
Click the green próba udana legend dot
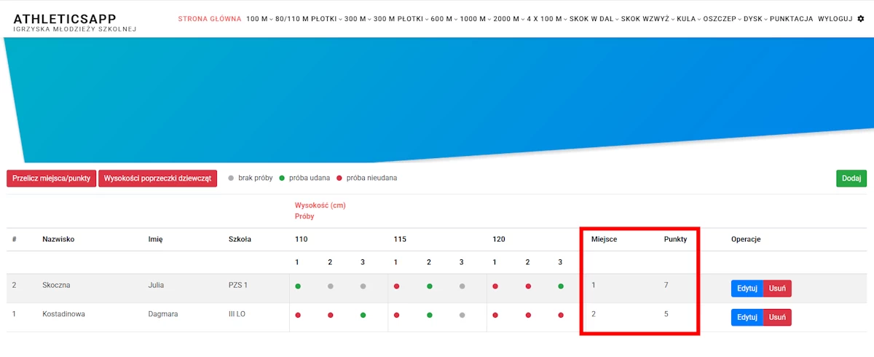(282, 178)
